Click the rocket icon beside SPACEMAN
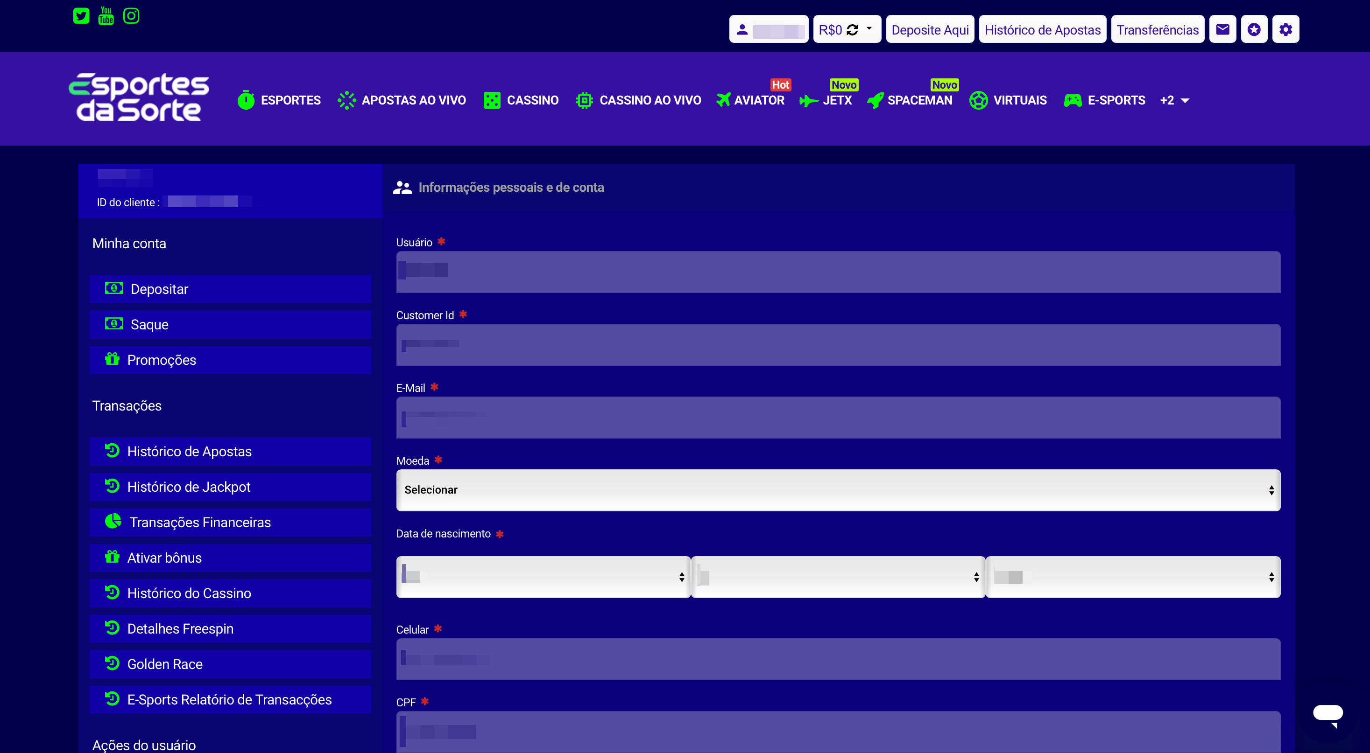The height and width of the screenshot is (753, 1370). point(875,100)
